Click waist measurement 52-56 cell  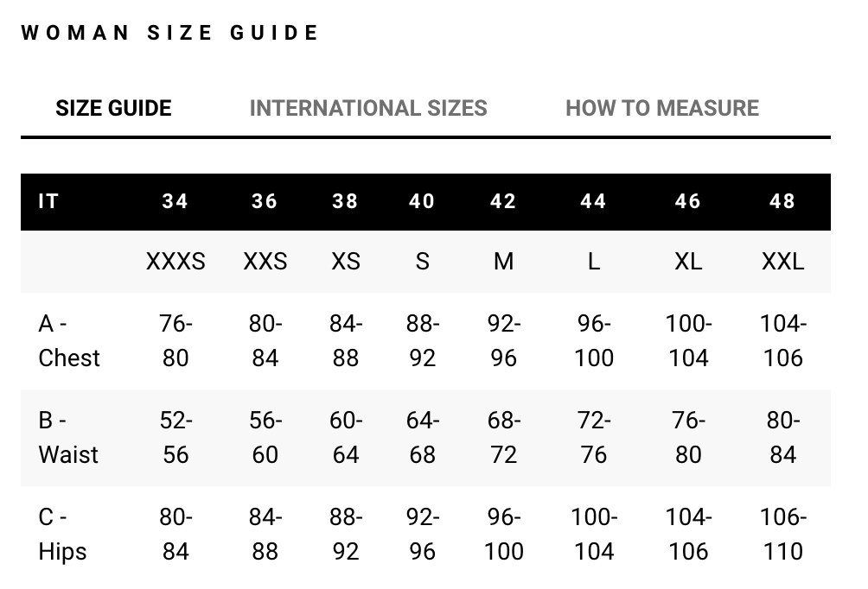176,437
